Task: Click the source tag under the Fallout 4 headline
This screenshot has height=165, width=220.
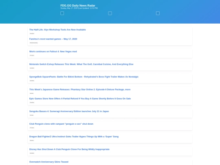Action: coord(32,55)
